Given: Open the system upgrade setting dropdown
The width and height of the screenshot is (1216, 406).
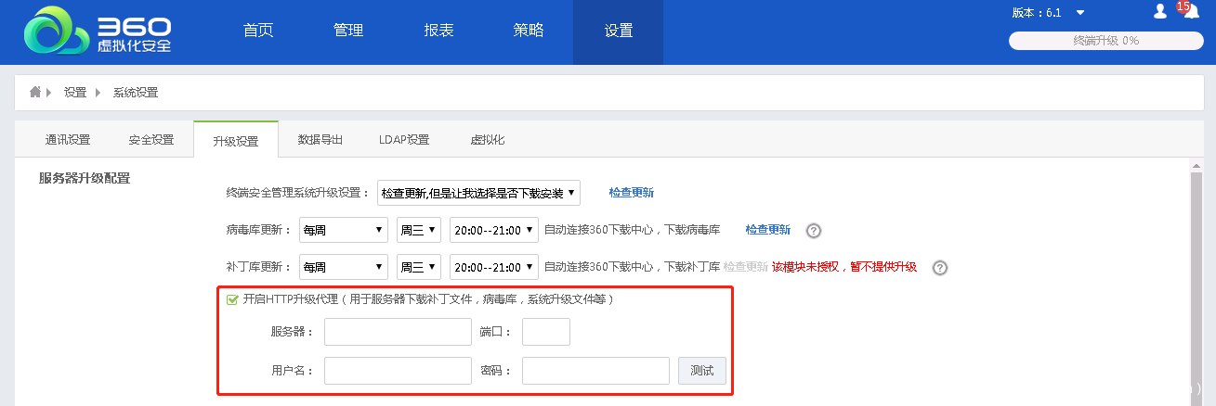Looking at the screenshot, I should [x=478, y=193].
